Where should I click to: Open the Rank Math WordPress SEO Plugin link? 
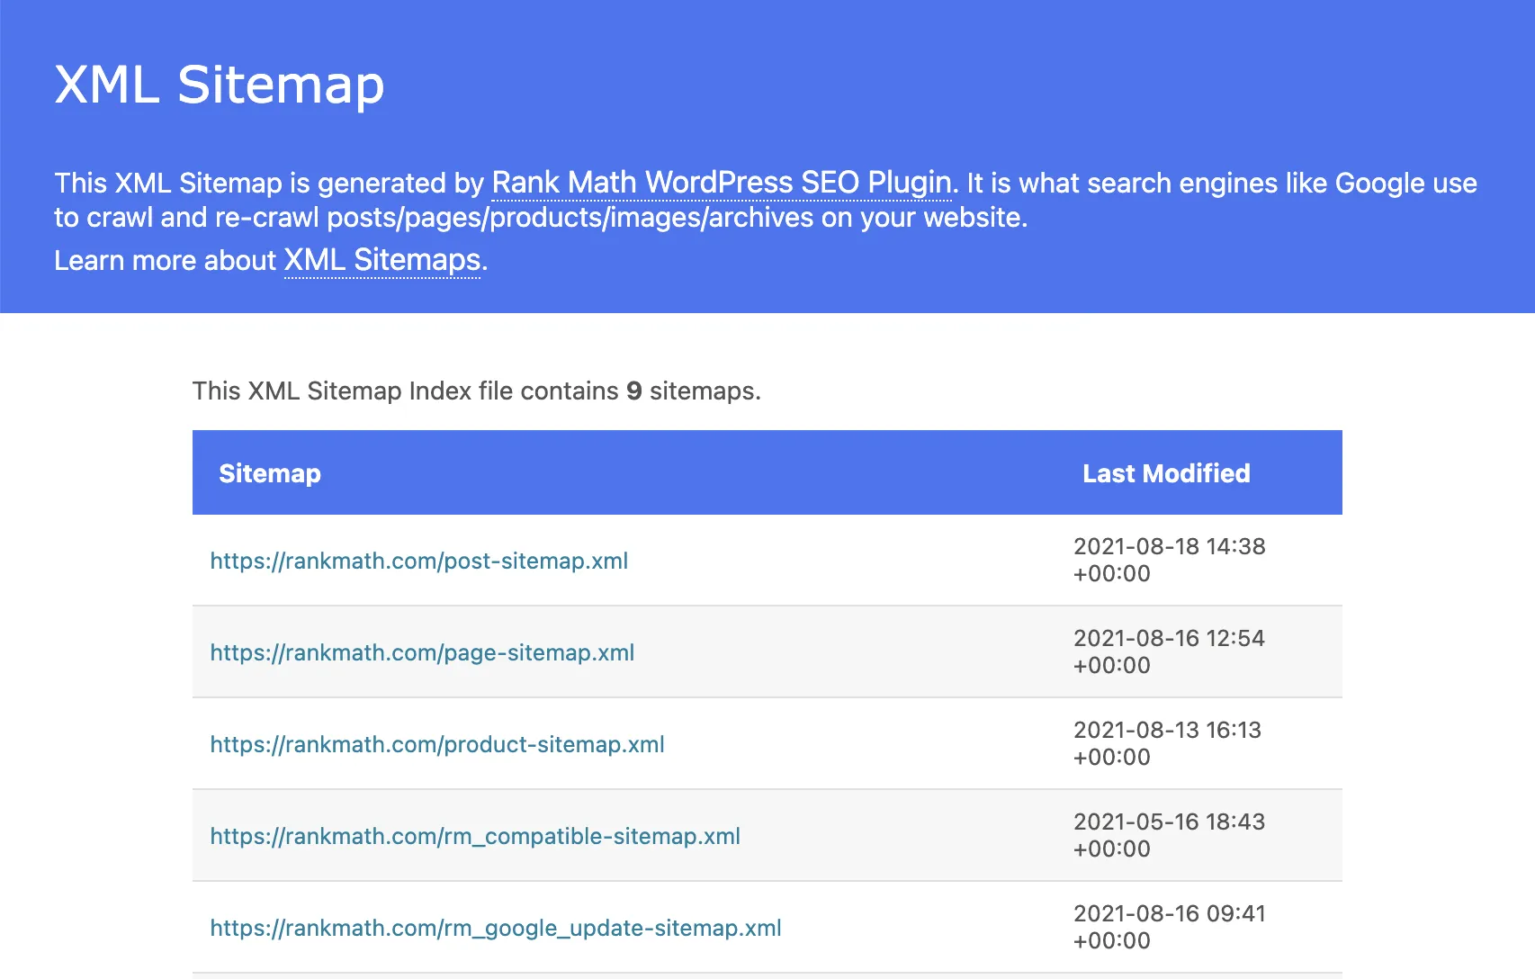click(722, 183)
